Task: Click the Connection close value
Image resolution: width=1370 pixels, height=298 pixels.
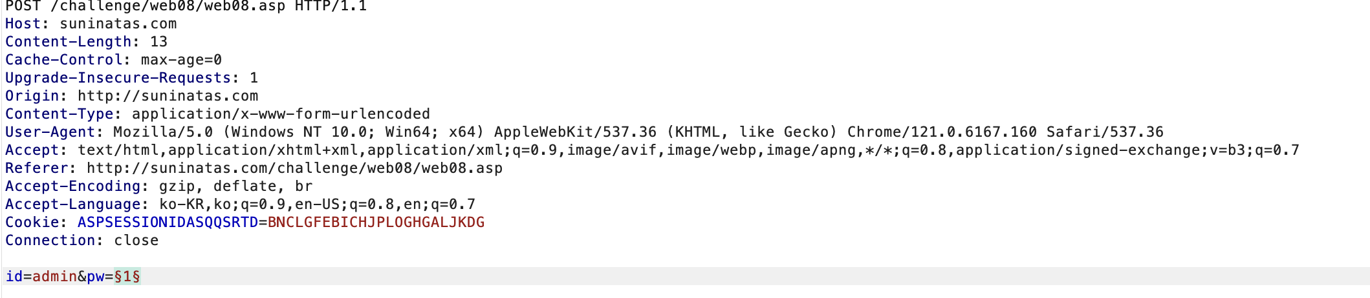Action: tap(136, 241)
